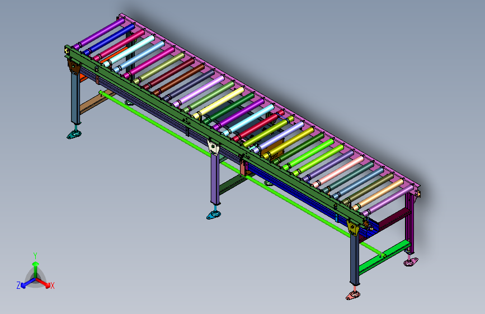The image size is (485, 314).
Task: Select the yellow bracket atop the front right leg
Action: click(x=353, y=228)
